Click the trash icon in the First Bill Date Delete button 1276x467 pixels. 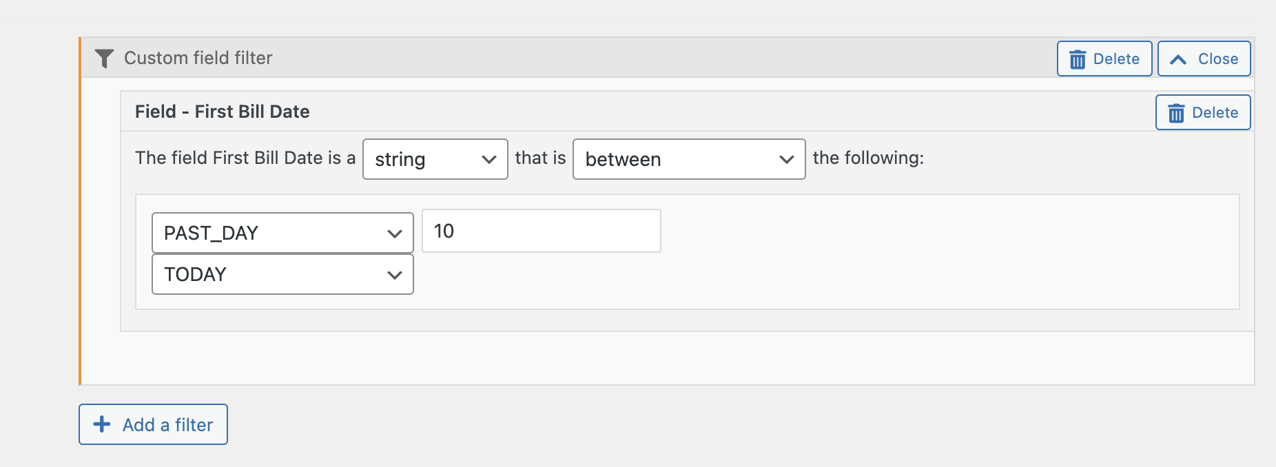(1176, 113)
